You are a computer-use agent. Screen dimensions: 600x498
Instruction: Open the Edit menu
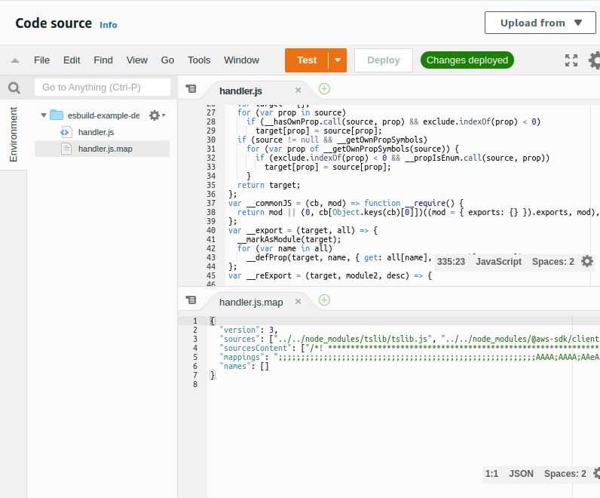pos(72,60)
